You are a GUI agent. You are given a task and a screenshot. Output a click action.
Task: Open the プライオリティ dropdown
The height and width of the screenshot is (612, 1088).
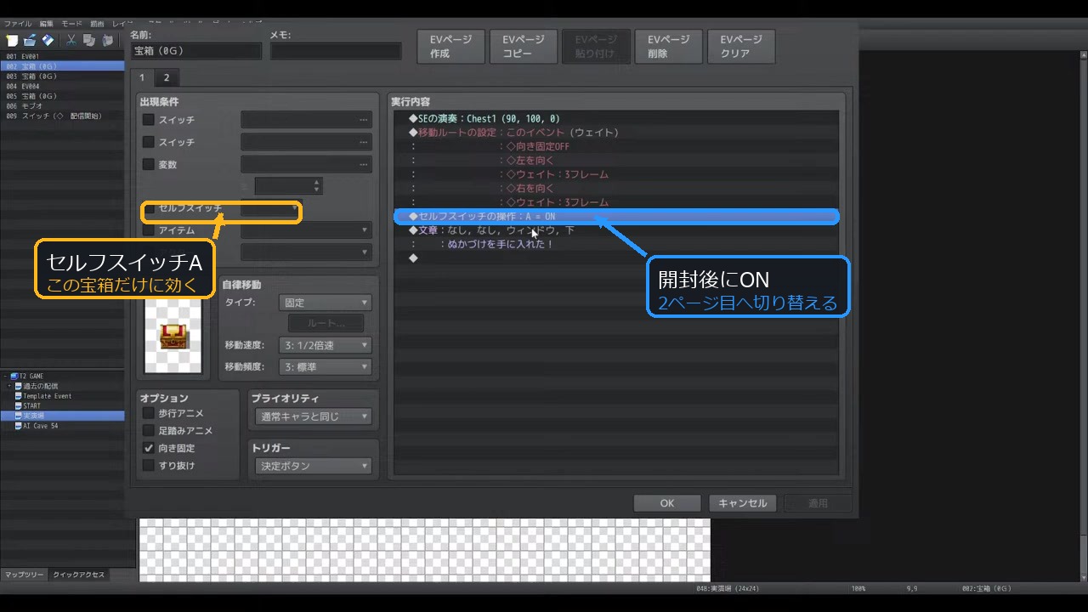[x=313, y=416]
